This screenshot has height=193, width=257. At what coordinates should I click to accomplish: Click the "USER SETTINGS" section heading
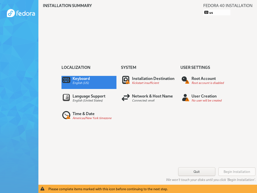click(195, 67)
